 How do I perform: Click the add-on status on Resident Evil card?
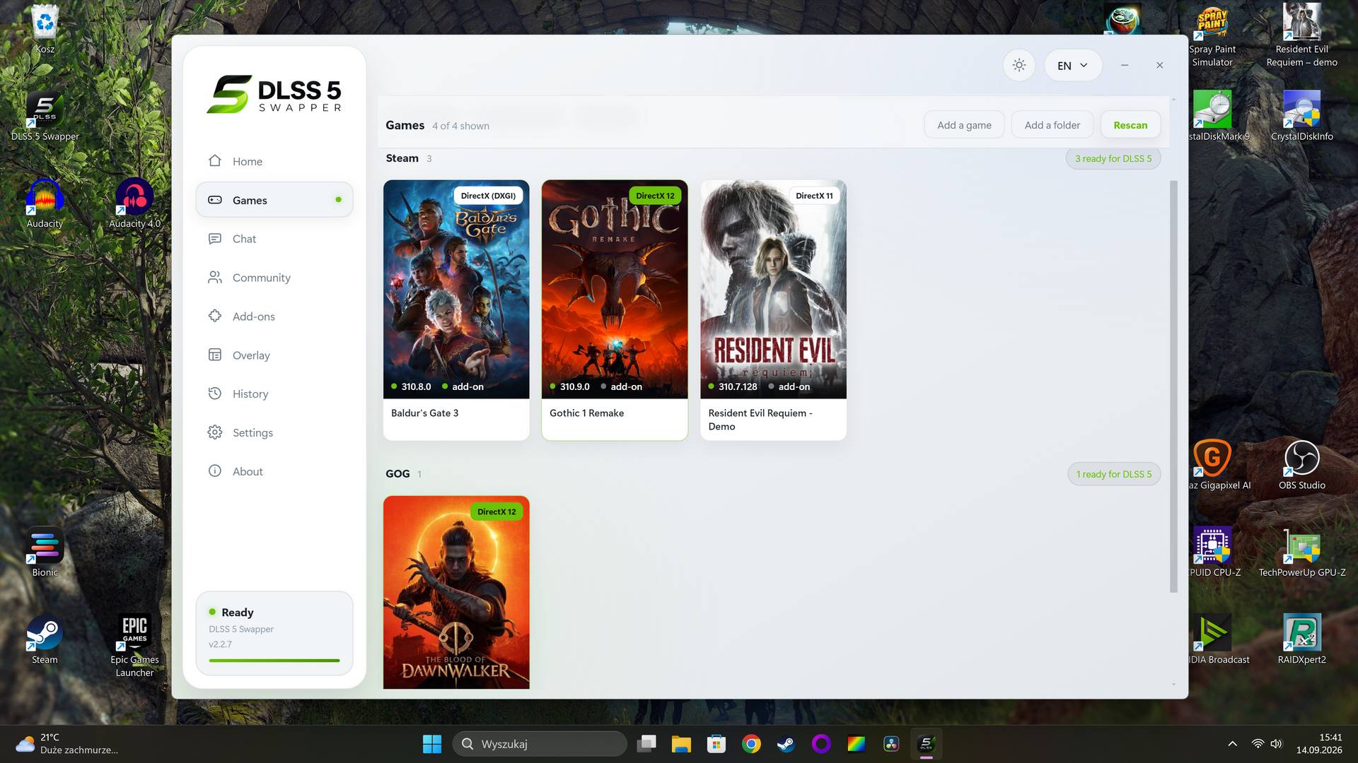click(x=789, y=386)
